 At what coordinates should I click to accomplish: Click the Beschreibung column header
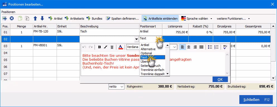(x=109, y=26)
